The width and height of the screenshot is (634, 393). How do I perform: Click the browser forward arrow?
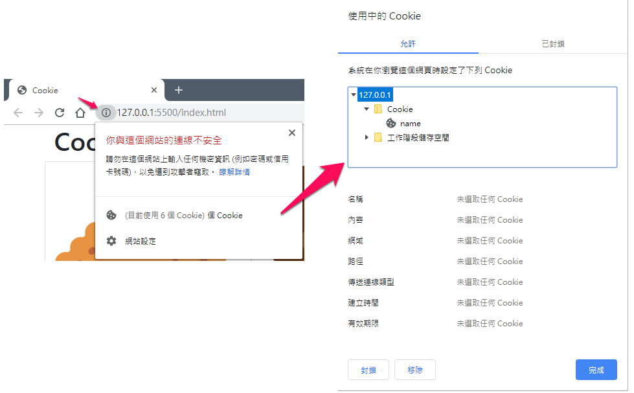pos(39,113)
